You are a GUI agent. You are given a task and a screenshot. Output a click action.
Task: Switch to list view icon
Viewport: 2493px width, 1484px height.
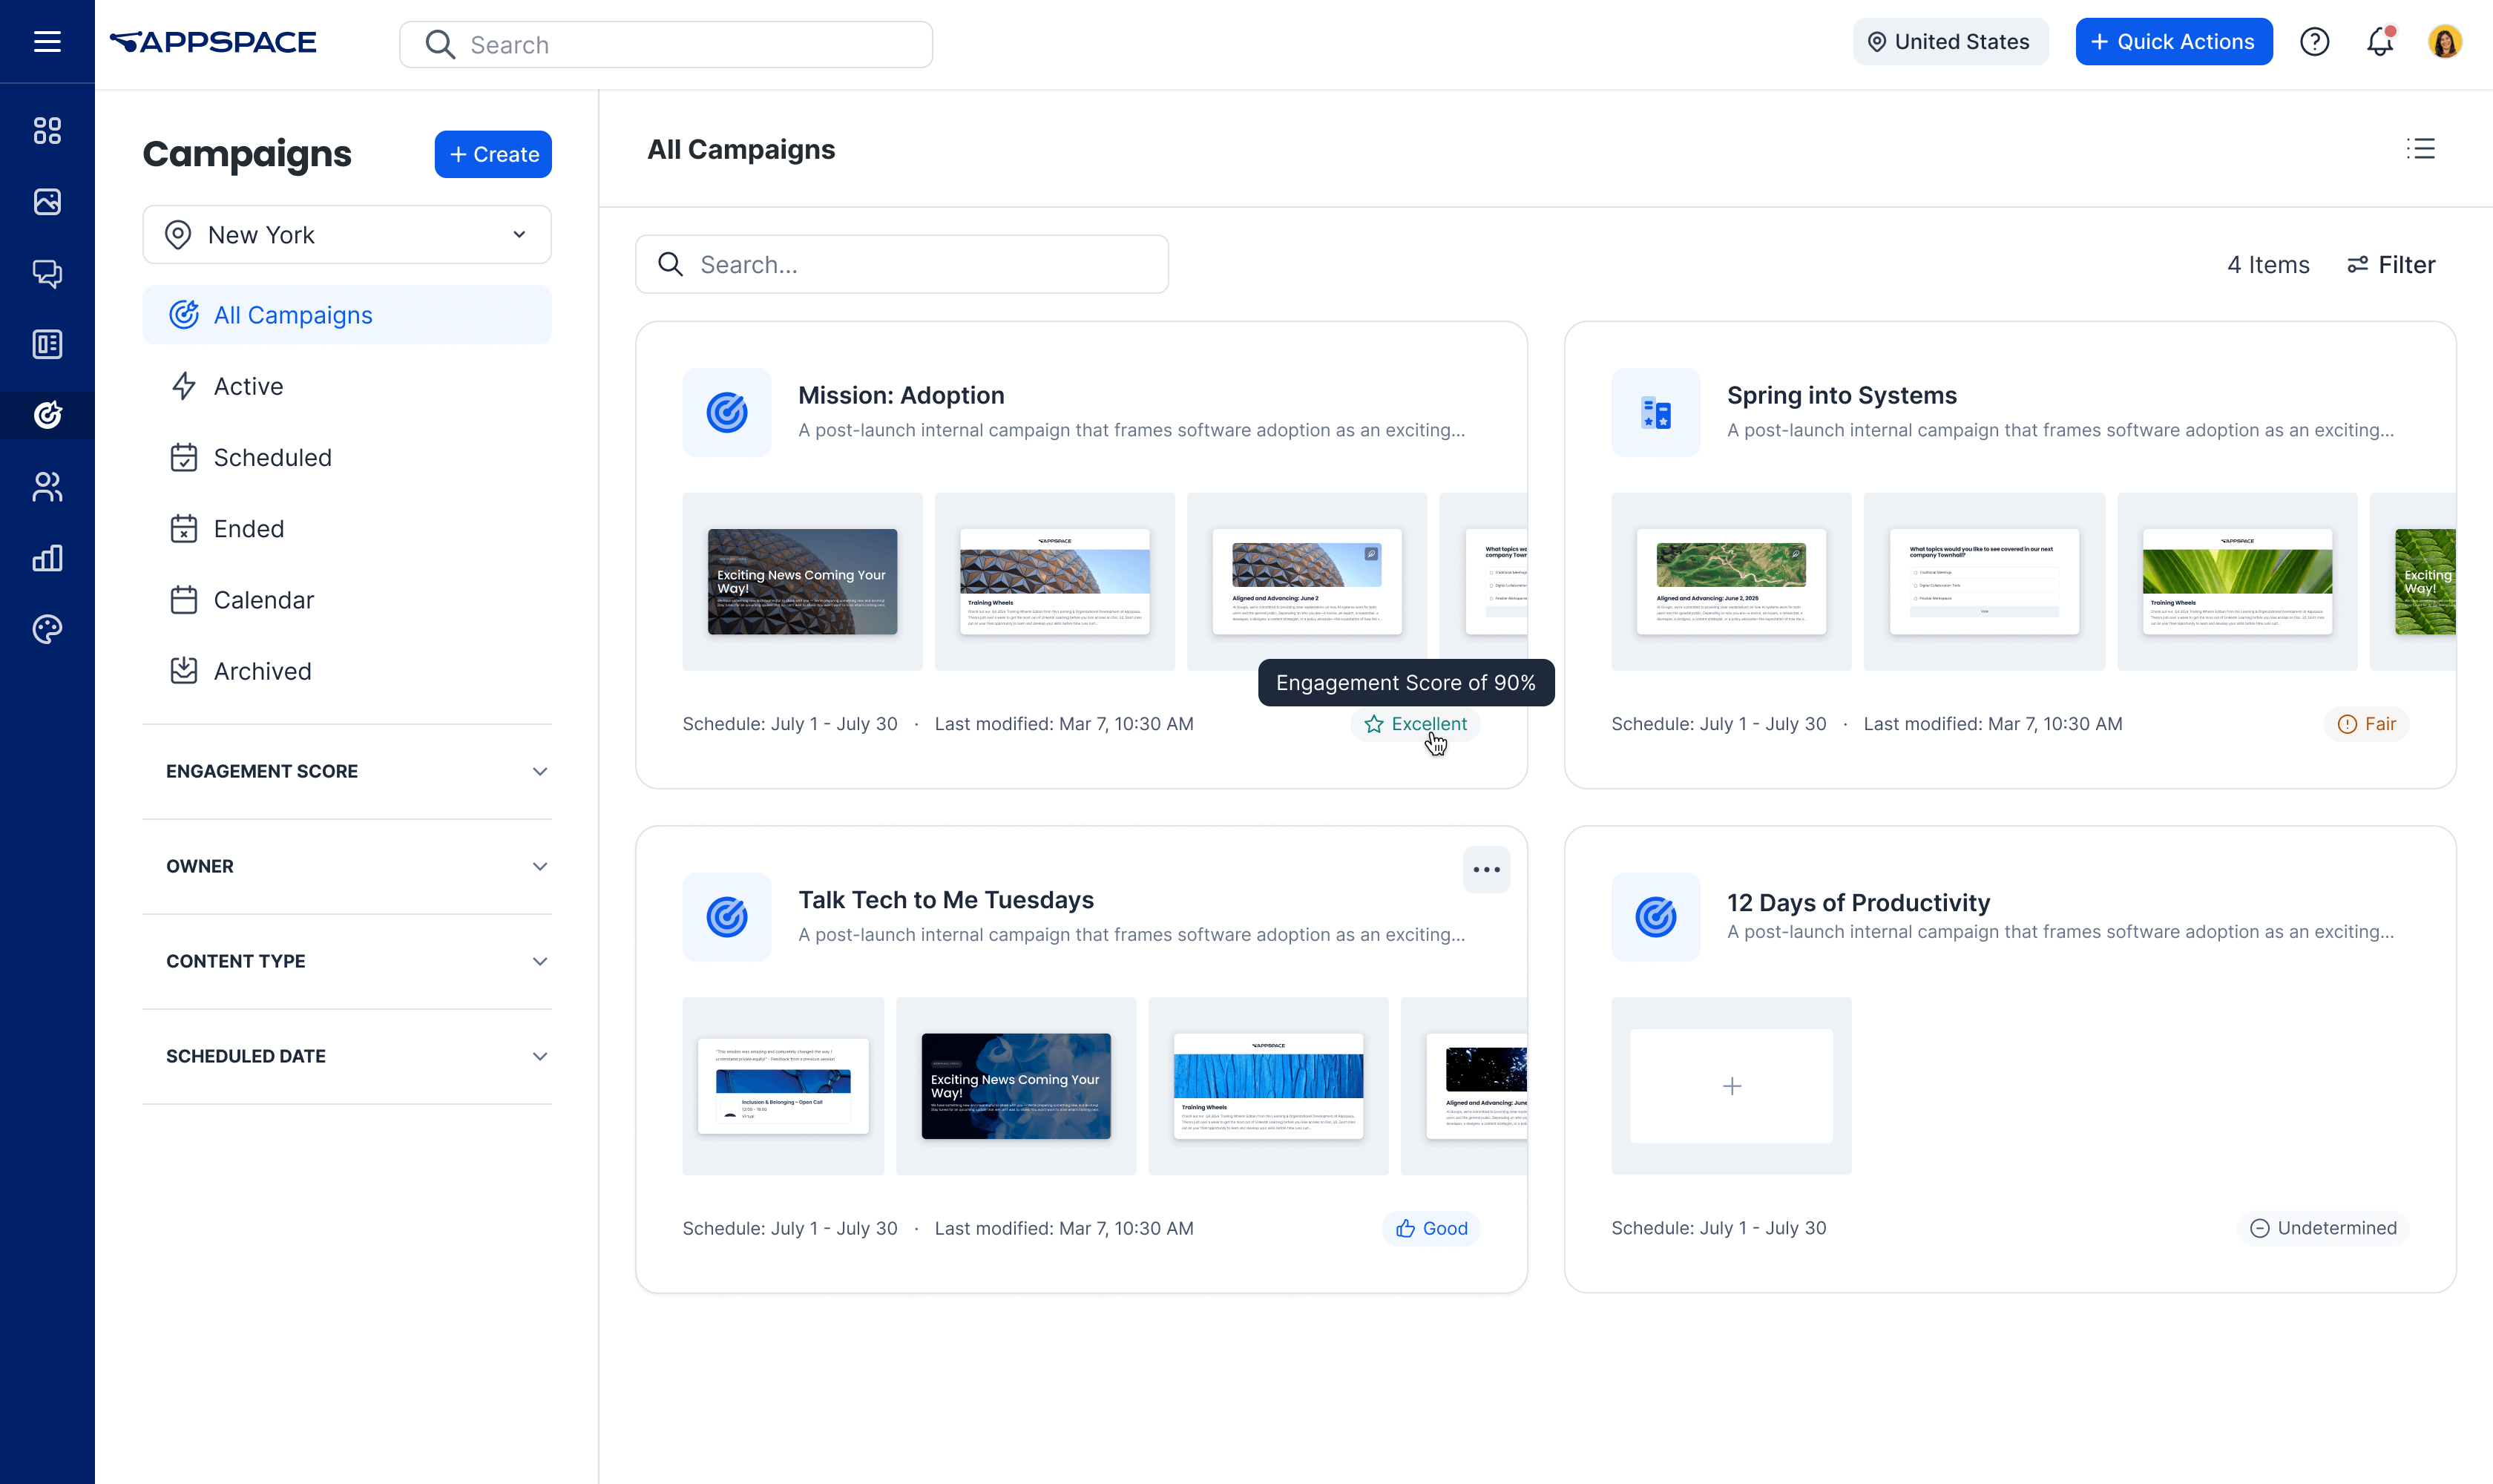point(2420,149)
